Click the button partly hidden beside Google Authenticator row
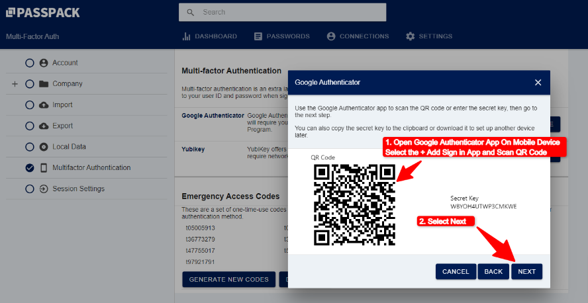 pyautogui.click(x=555, y=124)
